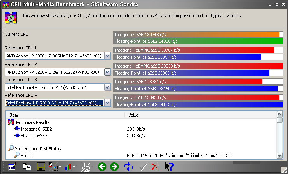Click the user and computer icon
Viewport: 288px width, 174px height.
(x=53, y=167)
